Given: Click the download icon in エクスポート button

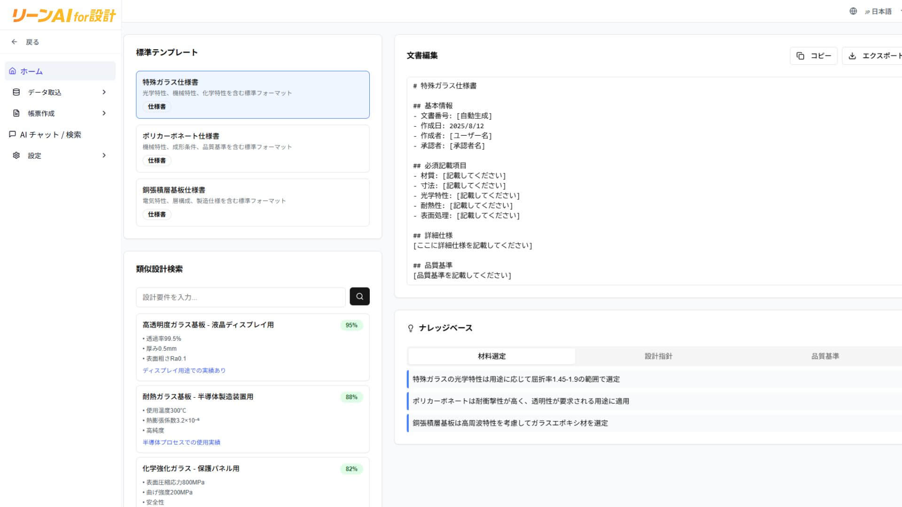Looking at the screenshot, I should click(852, 56).
